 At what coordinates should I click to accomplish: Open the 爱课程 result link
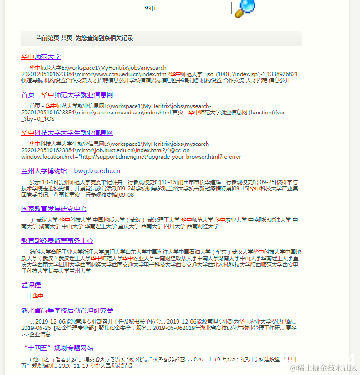click(31, 285)
